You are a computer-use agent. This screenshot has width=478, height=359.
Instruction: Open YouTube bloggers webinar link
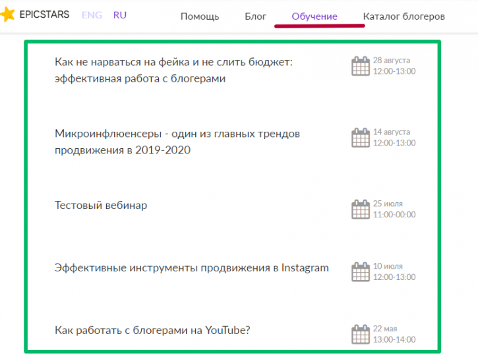(x=152, y=330)
